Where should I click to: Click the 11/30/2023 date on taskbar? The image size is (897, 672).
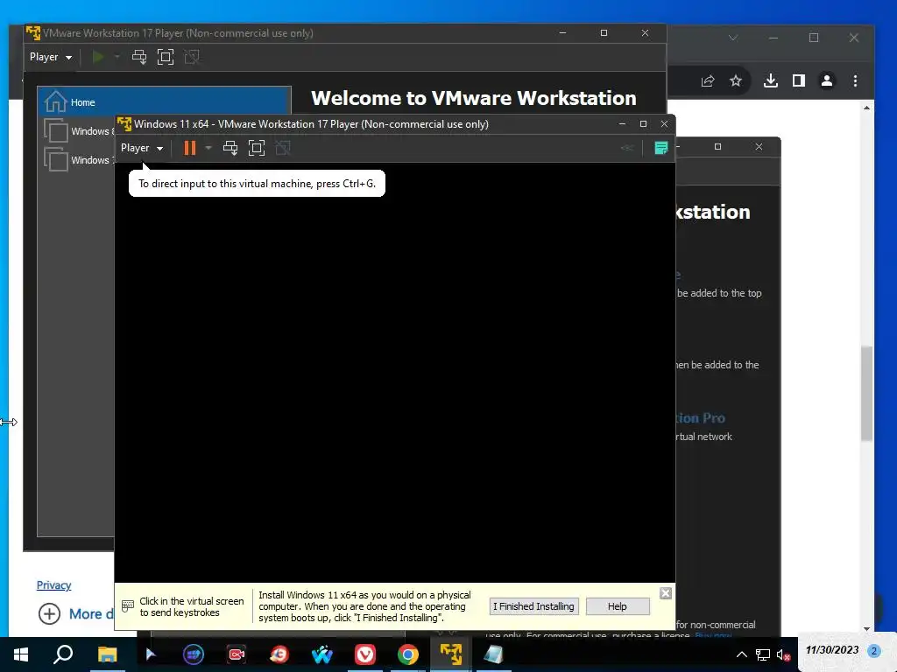click(832, 650)
